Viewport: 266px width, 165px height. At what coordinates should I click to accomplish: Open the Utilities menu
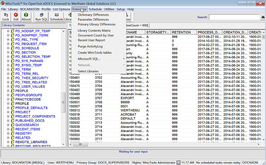pos(109,9)
